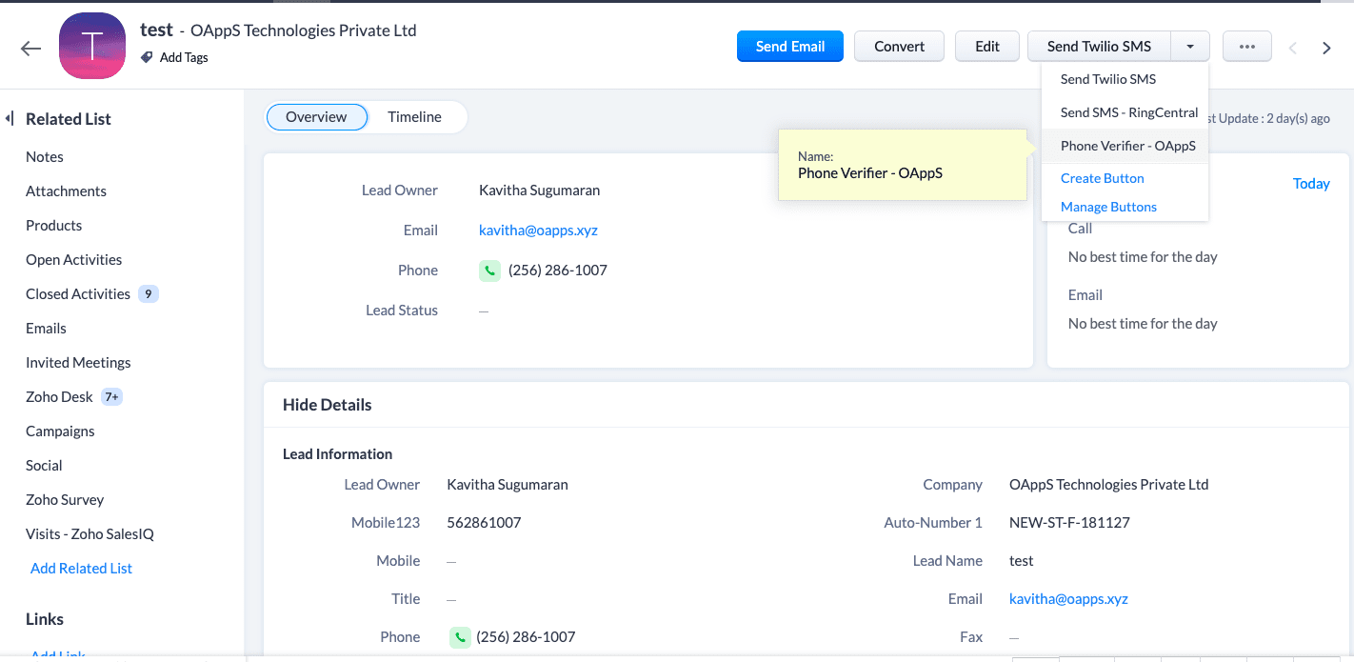1354x662 pixels.
Task: Open Visits - Zoho SalesIQ related list
Action: (x=90, y=534)
